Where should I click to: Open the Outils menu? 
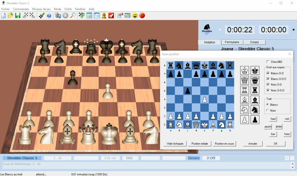(68, 9)
